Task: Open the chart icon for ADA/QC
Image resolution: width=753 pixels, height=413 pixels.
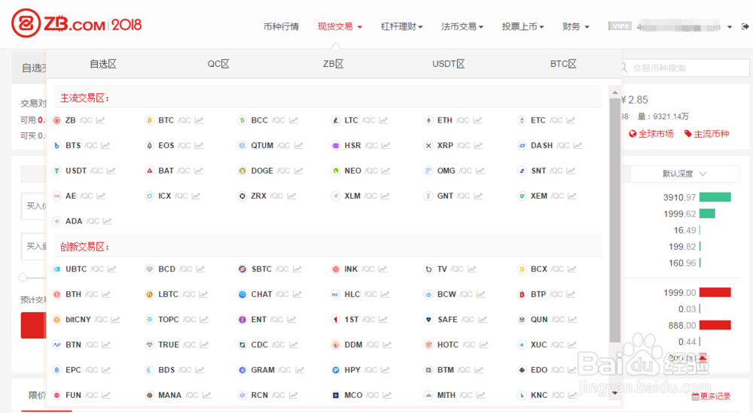Action: tap(107, 221)
